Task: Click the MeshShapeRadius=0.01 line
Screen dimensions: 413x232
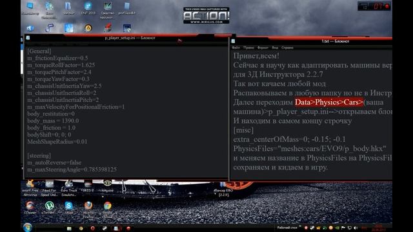Action: 57,142
